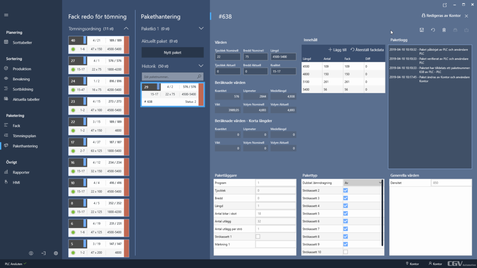Go to Produktion in the sidebar
477x268 pixels.
(22, 69)
